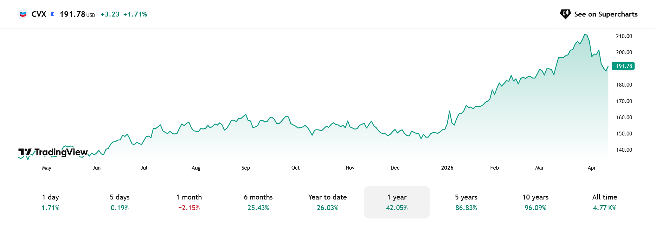Click the Sep label on time axis
Image resolution: width=655 pixels, height=228 pixels.
pyautogui.click(x=245, y=168)
